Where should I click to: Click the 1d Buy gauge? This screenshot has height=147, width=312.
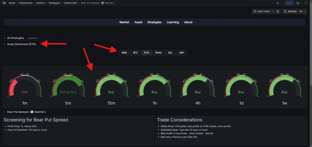[241, 87]
